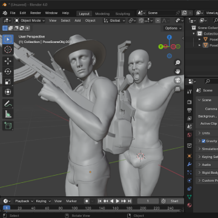218x218 pixels.
Task: Toggle snapping magnet in viewport header
Action: tap(141, 21)
